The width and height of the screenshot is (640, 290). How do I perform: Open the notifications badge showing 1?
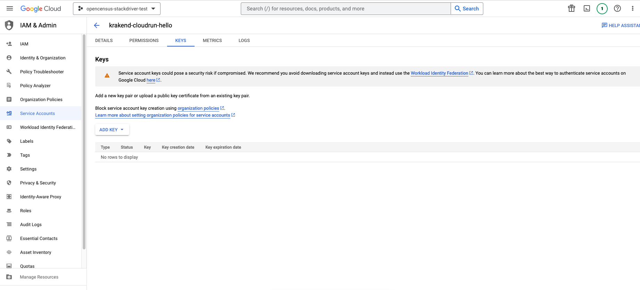click(602, 9)
